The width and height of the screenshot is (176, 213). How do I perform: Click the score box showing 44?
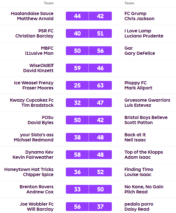77,16
